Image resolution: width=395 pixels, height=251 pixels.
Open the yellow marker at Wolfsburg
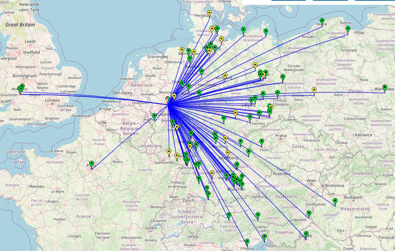coord(225,76)
